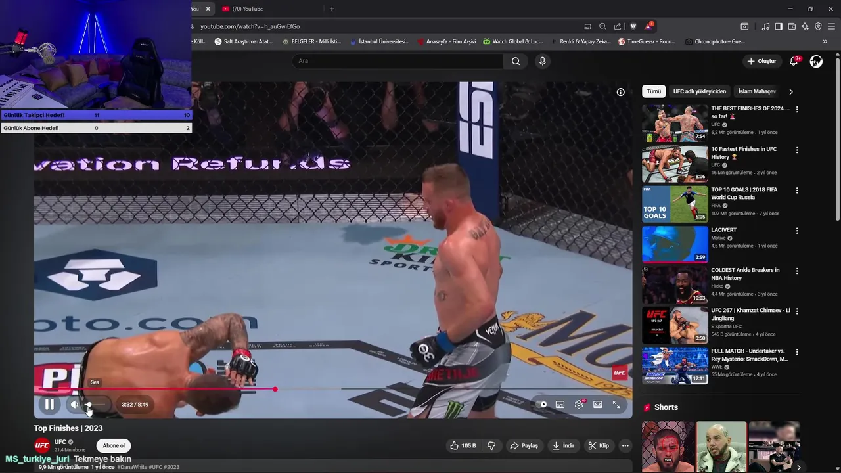Click the share icon in address bar
Viewport: 841px width, 473px height.
click(x=618, y=26)
